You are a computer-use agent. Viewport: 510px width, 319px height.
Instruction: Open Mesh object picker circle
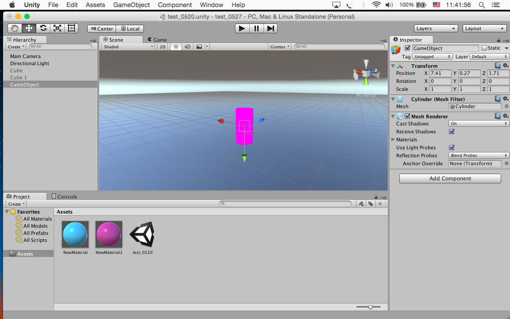click(506, 106)
